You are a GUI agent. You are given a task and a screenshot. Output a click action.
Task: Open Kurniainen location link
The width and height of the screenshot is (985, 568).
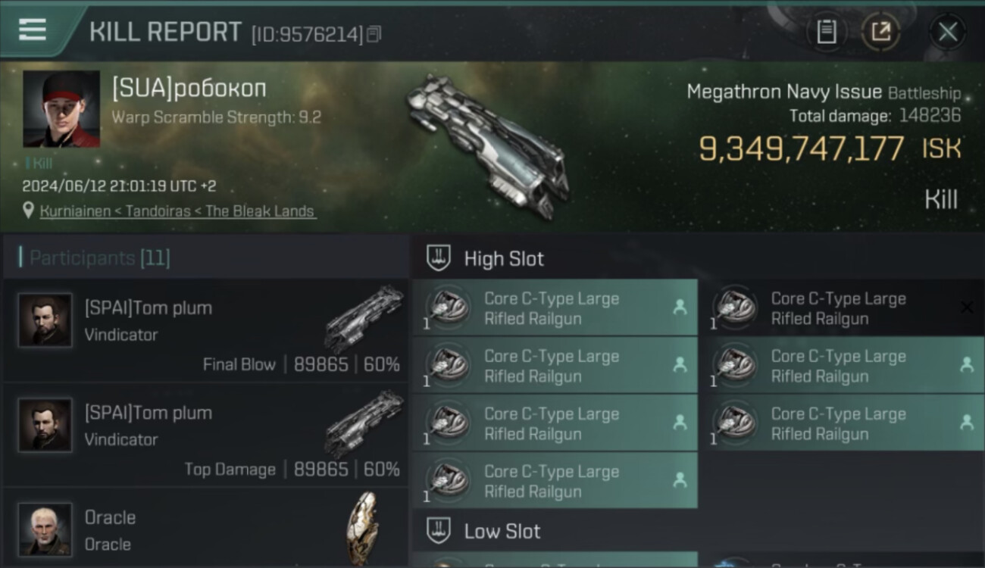tap(178, 211)
